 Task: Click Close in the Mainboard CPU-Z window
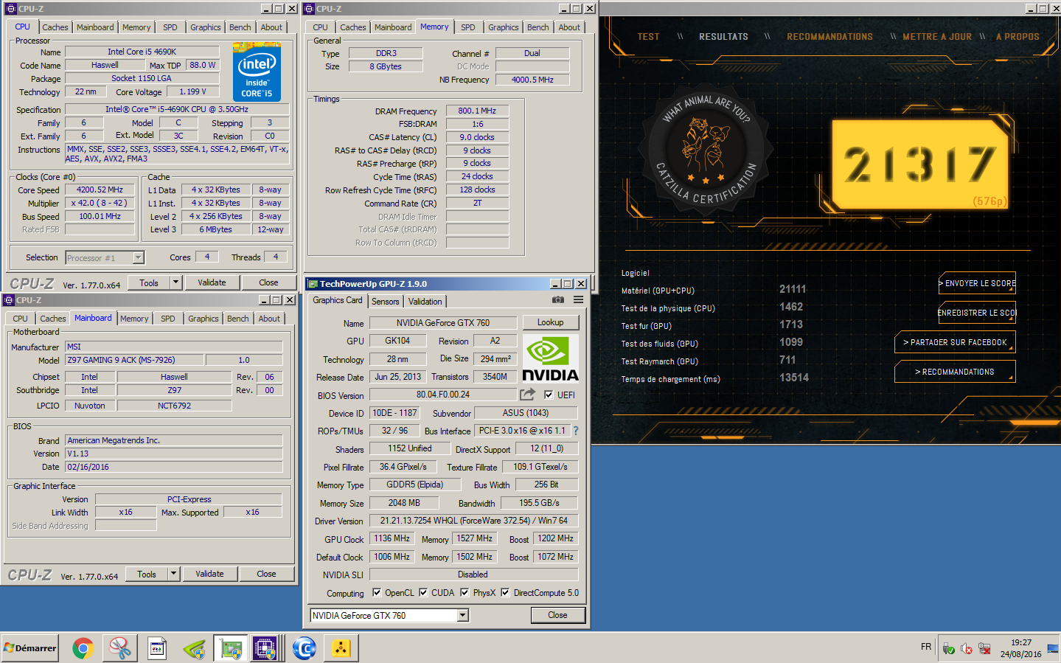[x=267, y=574]
